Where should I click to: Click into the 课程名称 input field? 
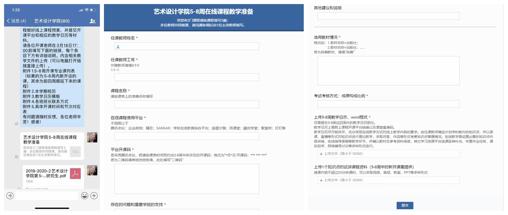pyautogui.click(x=186, y=104)
